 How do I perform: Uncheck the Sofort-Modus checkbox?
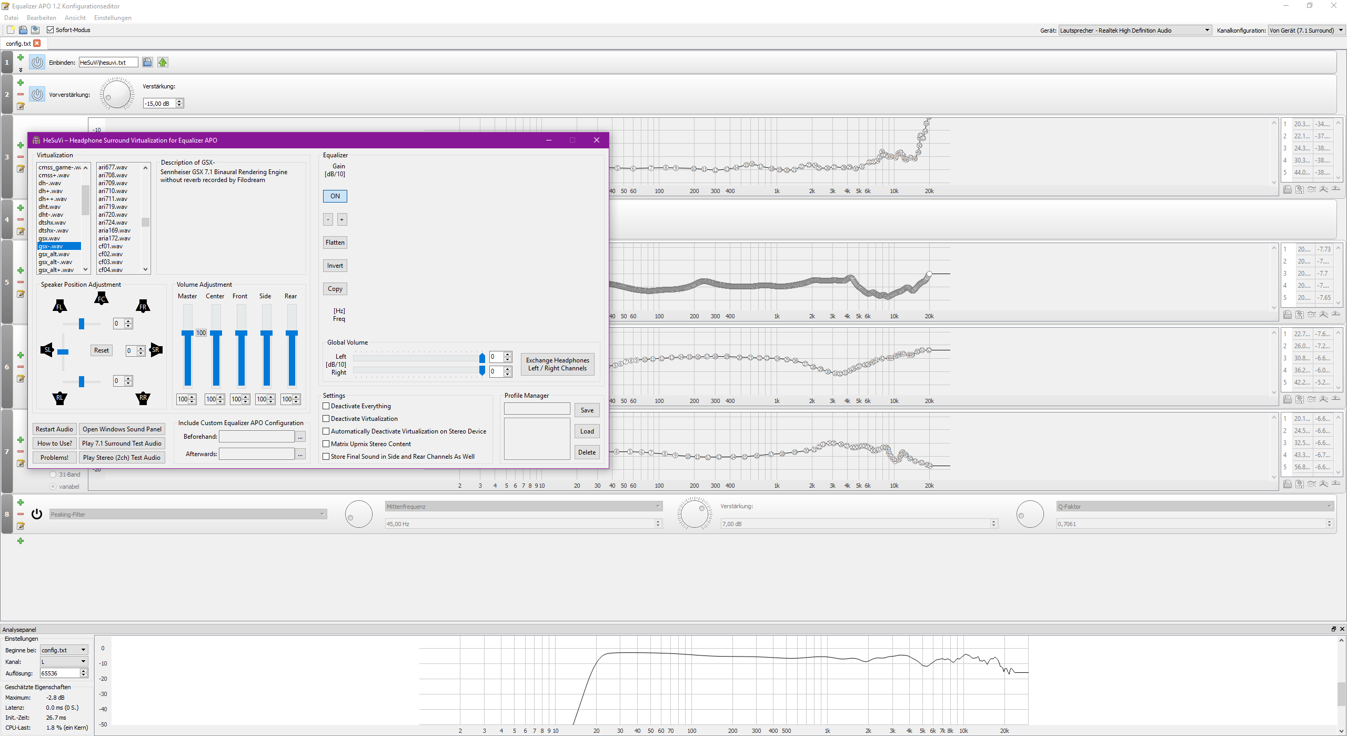click(51, 30)
